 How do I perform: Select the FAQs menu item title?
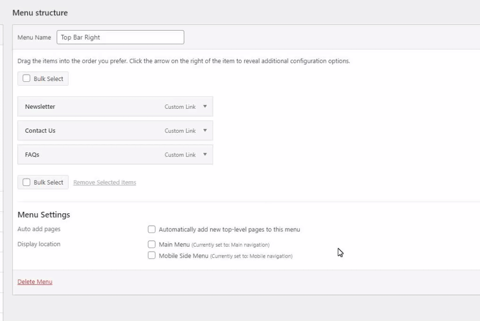pyautogui.click(x=32, y=154)
